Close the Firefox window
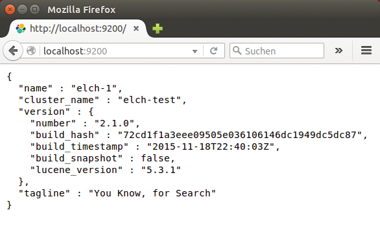 coord(10,10)
